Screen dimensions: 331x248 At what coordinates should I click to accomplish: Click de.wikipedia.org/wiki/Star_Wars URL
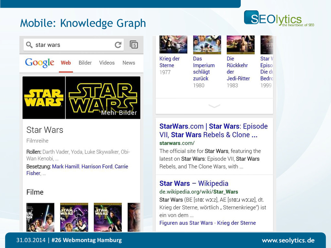tap(199, 192)
